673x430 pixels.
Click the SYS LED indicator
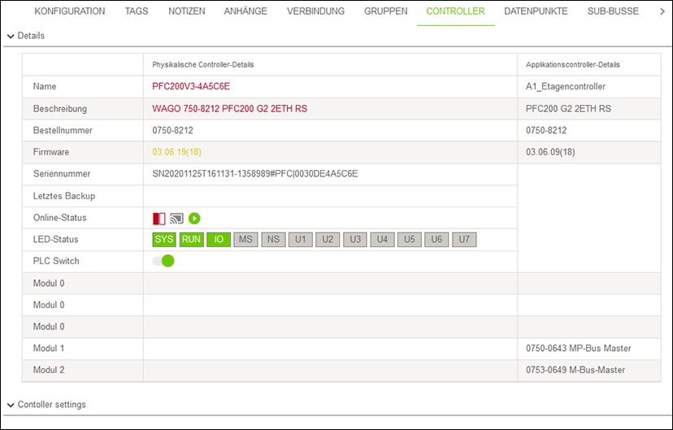point(164,240)
